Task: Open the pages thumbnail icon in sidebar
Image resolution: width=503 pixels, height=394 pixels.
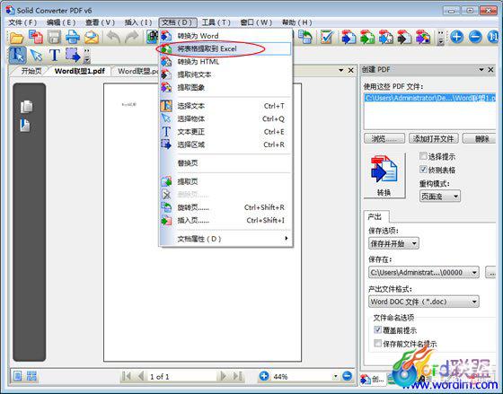Action: 26,107
